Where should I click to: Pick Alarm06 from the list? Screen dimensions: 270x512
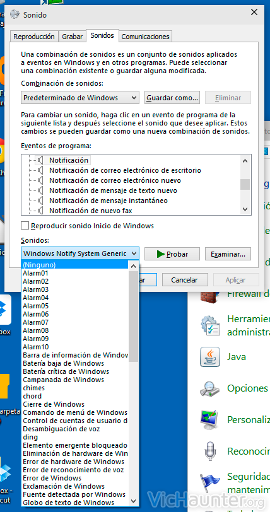pos(75,314)
